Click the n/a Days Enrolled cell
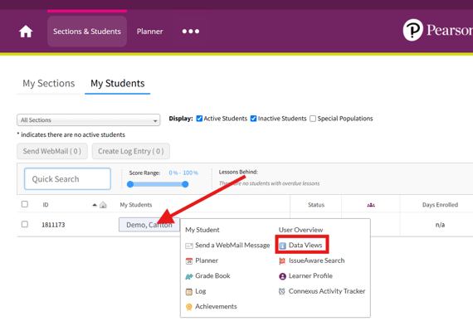 [x=440, y=225]
